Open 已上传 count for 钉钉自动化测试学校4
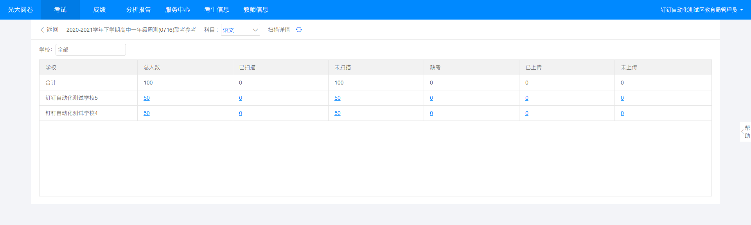This screenshot has width=751, height=225. 527,113
